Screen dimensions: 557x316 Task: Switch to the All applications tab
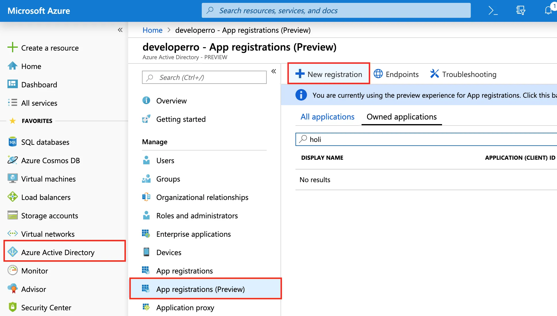pyautogui.click(x=327, y=117)
